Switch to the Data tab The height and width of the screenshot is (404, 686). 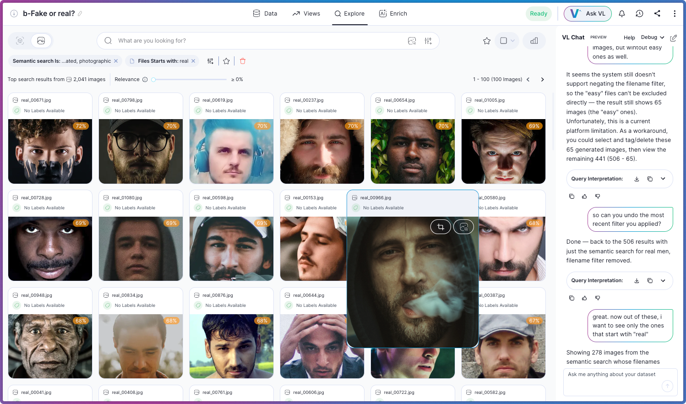click(x=265, y=13)
